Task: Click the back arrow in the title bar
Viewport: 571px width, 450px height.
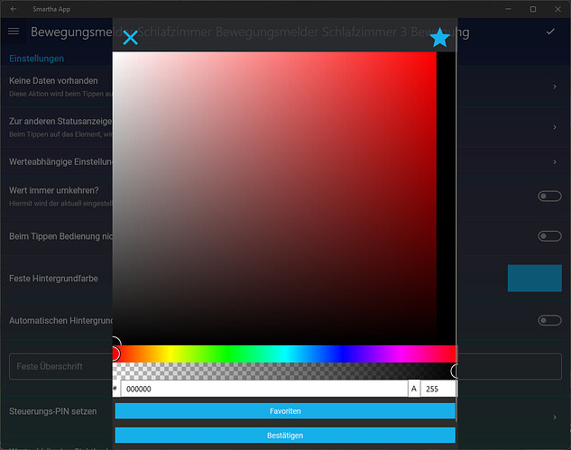Action: pos(14,8)
